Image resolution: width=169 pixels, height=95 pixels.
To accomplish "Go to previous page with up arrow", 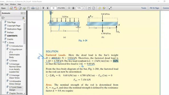I will point(43,8).
